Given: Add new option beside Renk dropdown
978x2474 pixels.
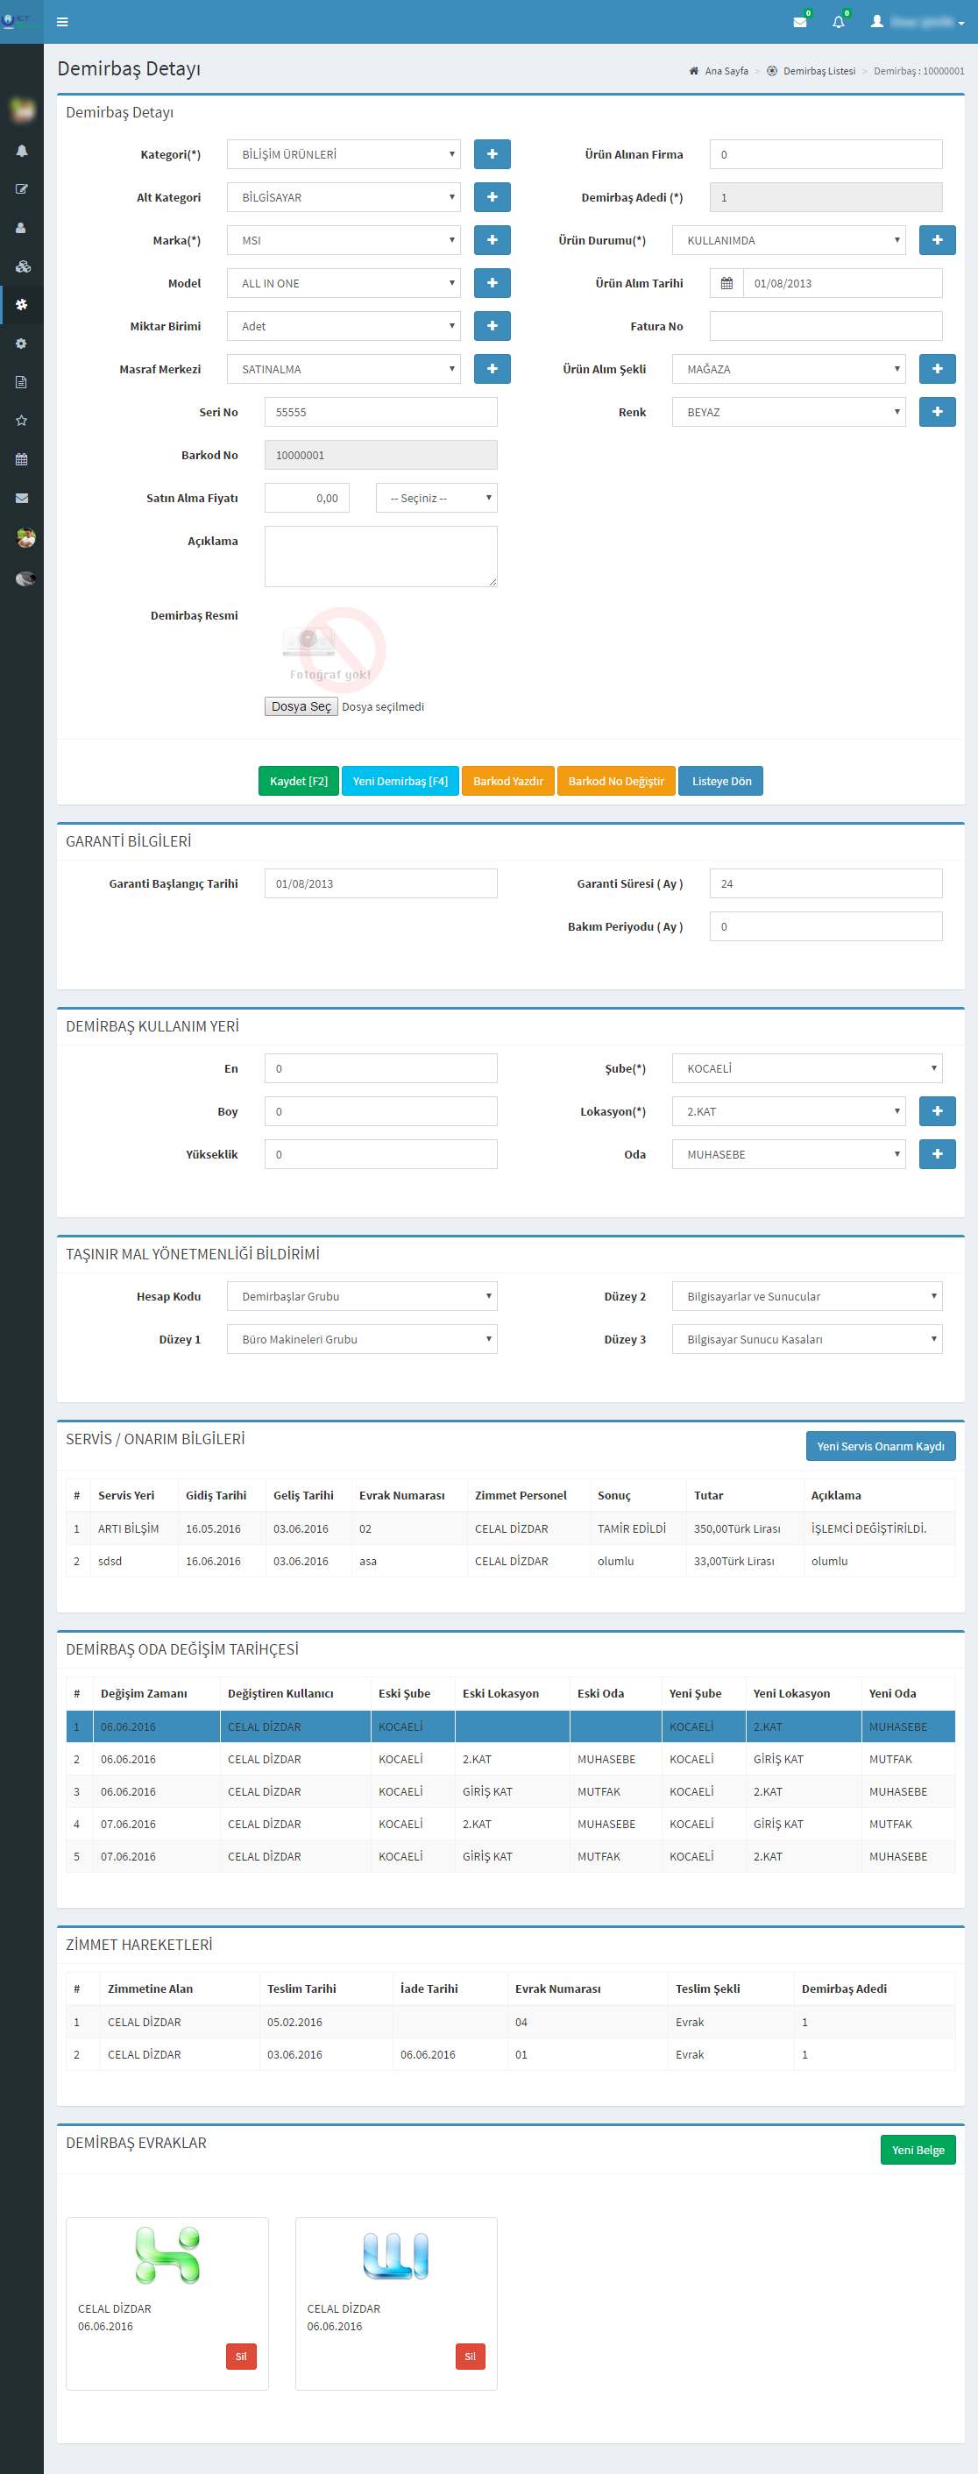Looking at the screenshot, I should click(937, 412).
